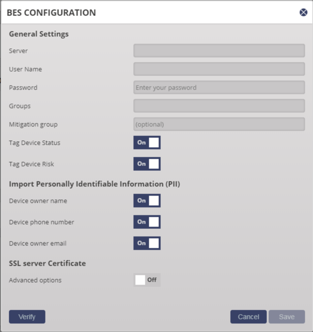The image size is (313, 332).
Task: Click into the User Name field
Action: pyautogui.click(x=219, y=69)
